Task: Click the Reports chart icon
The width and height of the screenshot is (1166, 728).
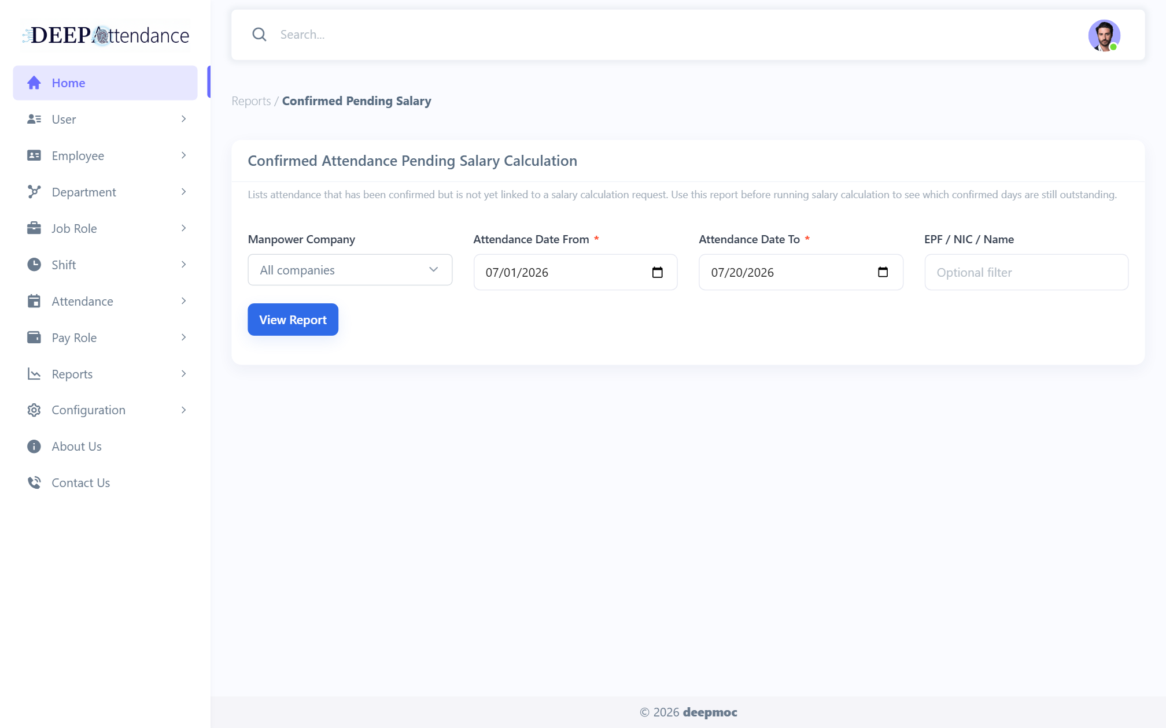Action: coord(34,374)
